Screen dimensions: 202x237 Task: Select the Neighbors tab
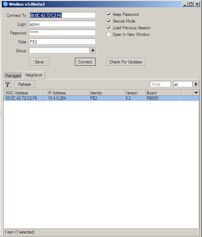tap(34, 75)
